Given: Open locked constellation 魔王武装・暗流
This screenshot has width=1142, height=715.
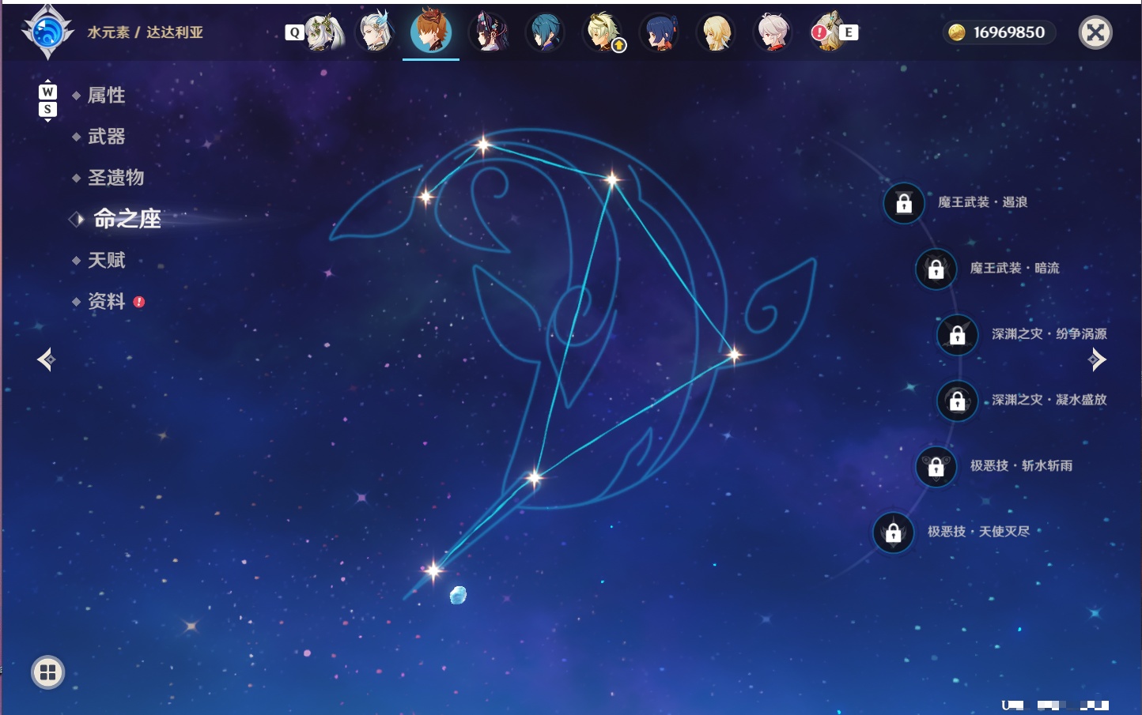Looking at the screenshot, I should pos(936,269).
